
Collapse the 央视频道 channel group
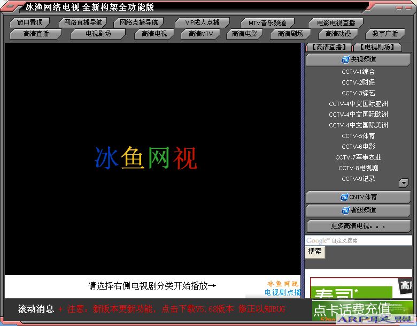pyautogui.click(x=359, y=59)
